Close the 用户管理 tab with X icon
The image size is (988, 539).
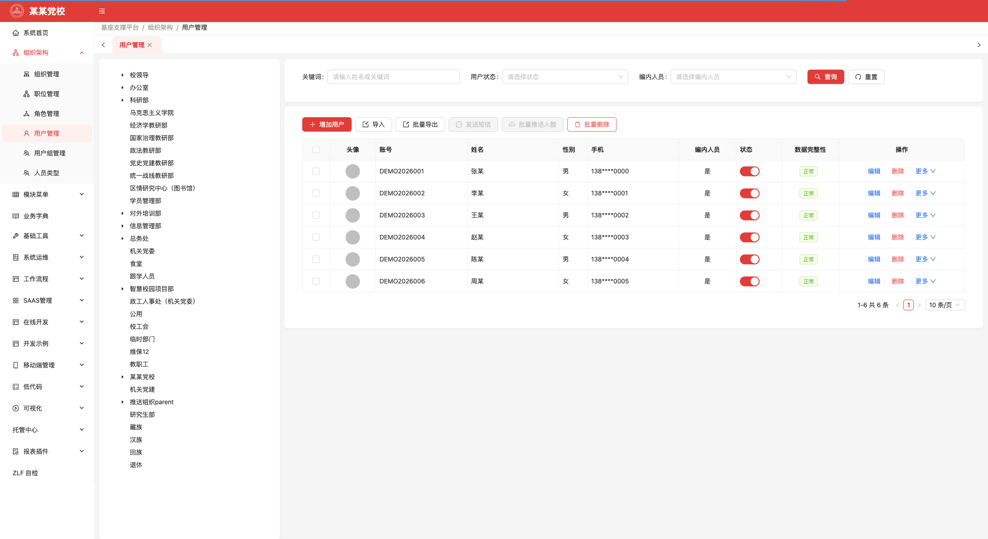point(150,45)
